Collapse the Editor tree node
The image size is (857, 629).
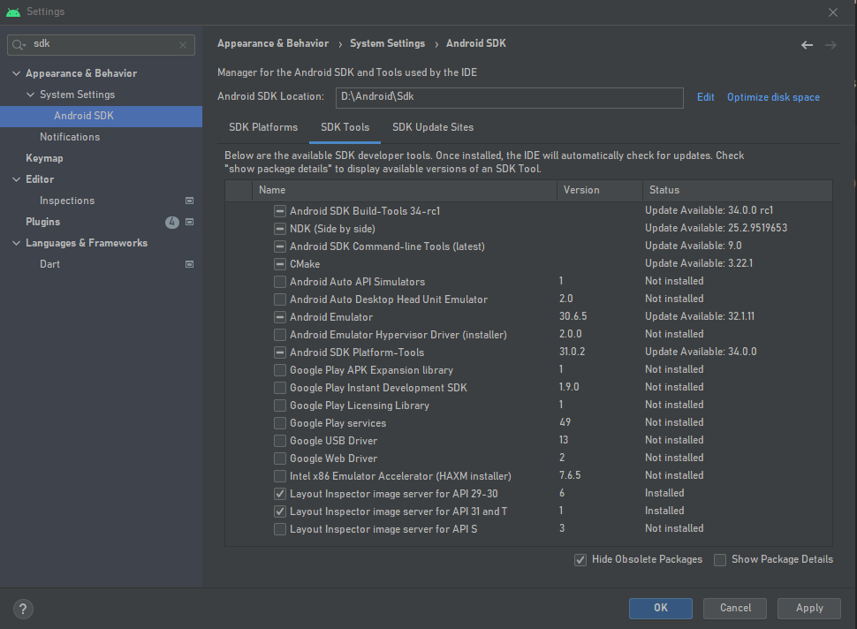click(17, 179)
